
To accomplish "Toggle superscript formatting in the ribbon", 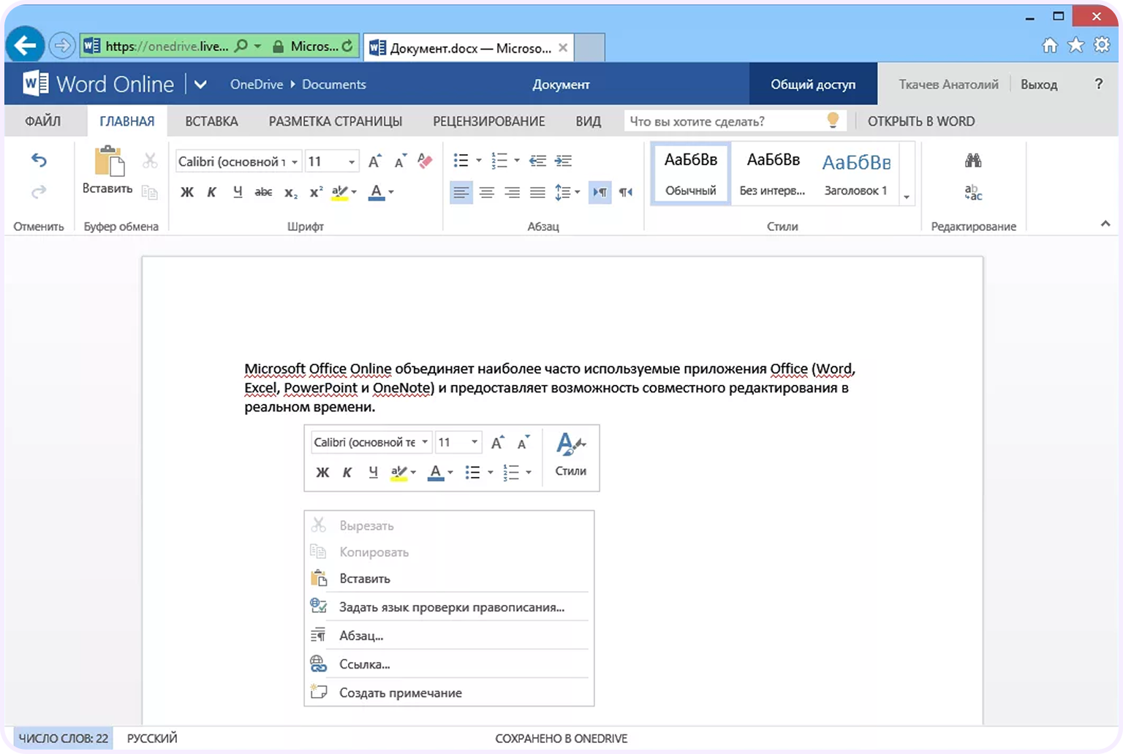I will pos(316,192).
